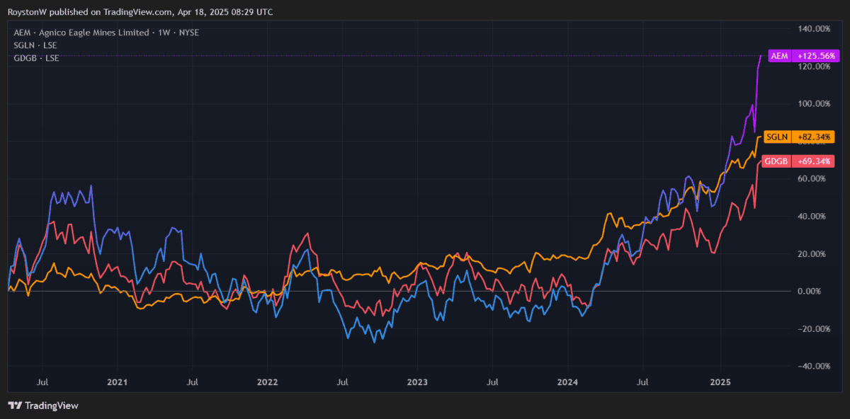The image size is (850, 419).
Task: Click the 2025 label on the time axis
Action: point(720,382)
